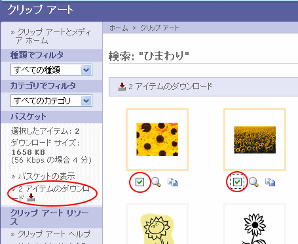Click the 1658 KB download size text
Viewport: 298px width, 244px height.
tap(28, 152)
